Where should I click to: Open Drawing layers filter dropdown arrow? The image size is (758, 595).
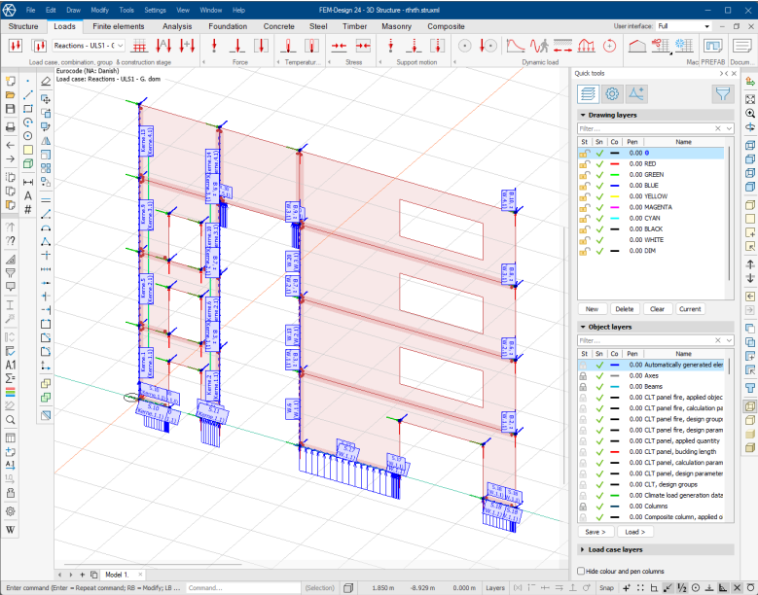point(729,128)
